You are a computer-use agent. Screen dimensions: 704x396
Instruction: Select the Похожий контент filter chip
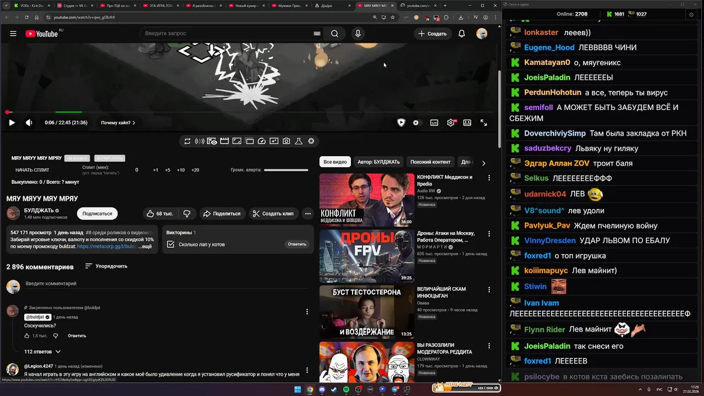click(x=430, y=162)
